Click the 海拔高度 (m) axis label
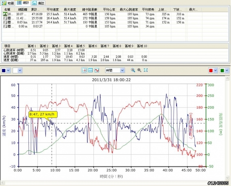Image resolution: width=231 pixels, height=186 pixels. pyautogui.click(x=221, y=124)
